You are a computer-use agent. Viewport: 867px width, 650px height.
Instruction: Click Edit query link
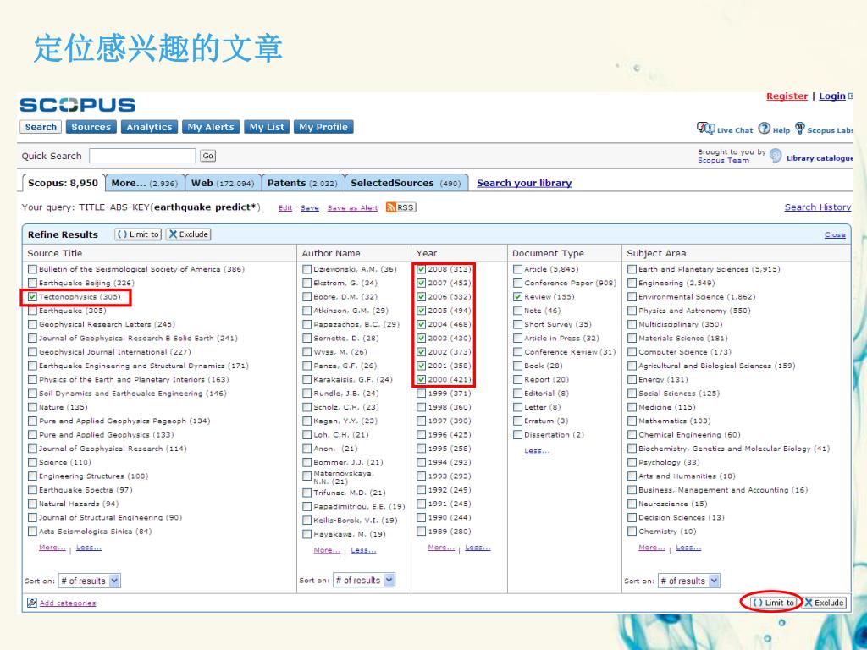pos(285,208)
